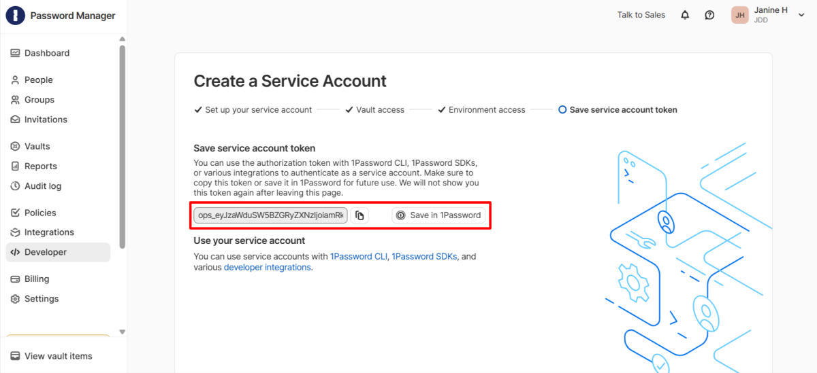This screenshot has height=373, width=817.
Task: Click the Reports document icon
Action: point(15,166)
